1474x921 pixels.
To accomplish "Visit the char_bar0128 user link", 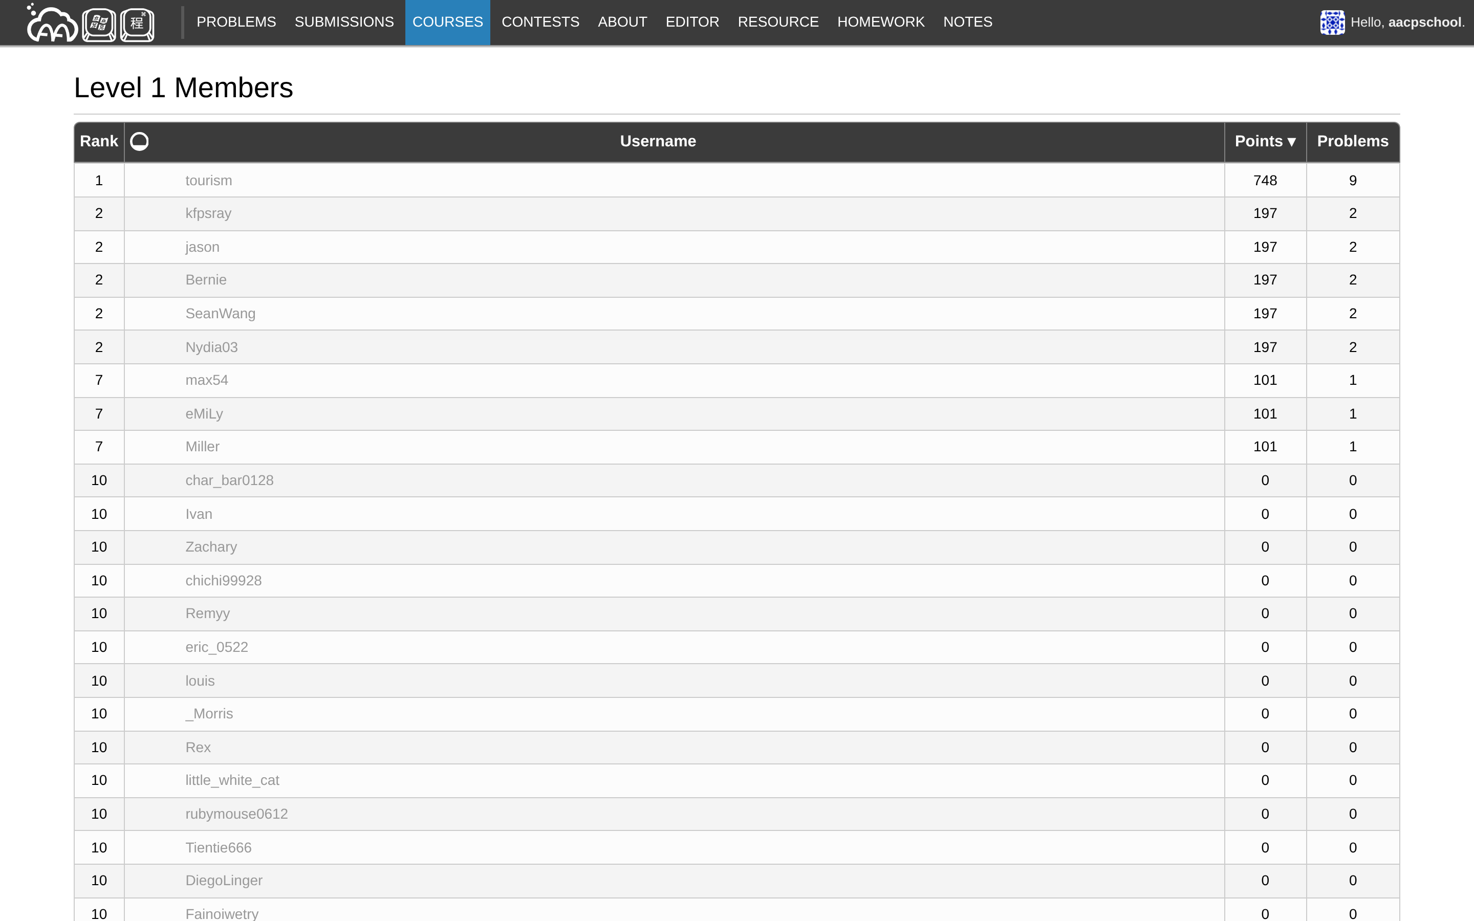I will (229, 480).
